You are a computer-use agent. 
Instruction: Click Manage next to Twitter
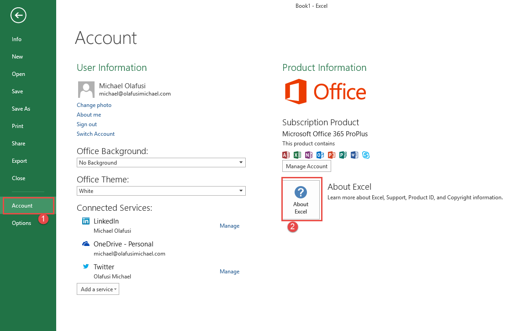click(229, 272)
